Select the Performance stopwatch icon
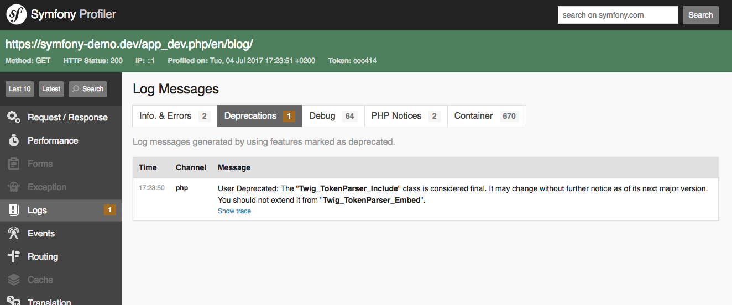732x305 pixels. click(14, 140)
